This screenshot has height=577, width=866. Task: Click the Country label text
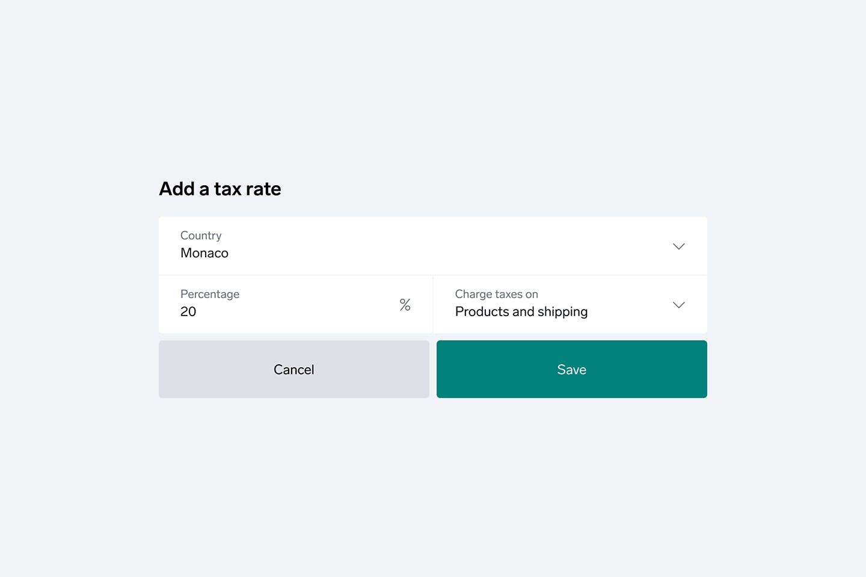pos(201,236)
